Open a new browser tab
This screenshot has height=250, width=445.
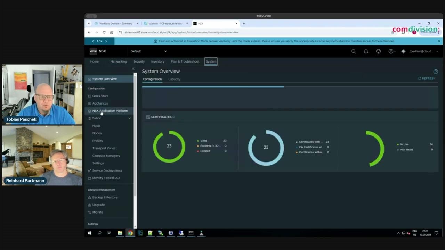tap(244, 23)
